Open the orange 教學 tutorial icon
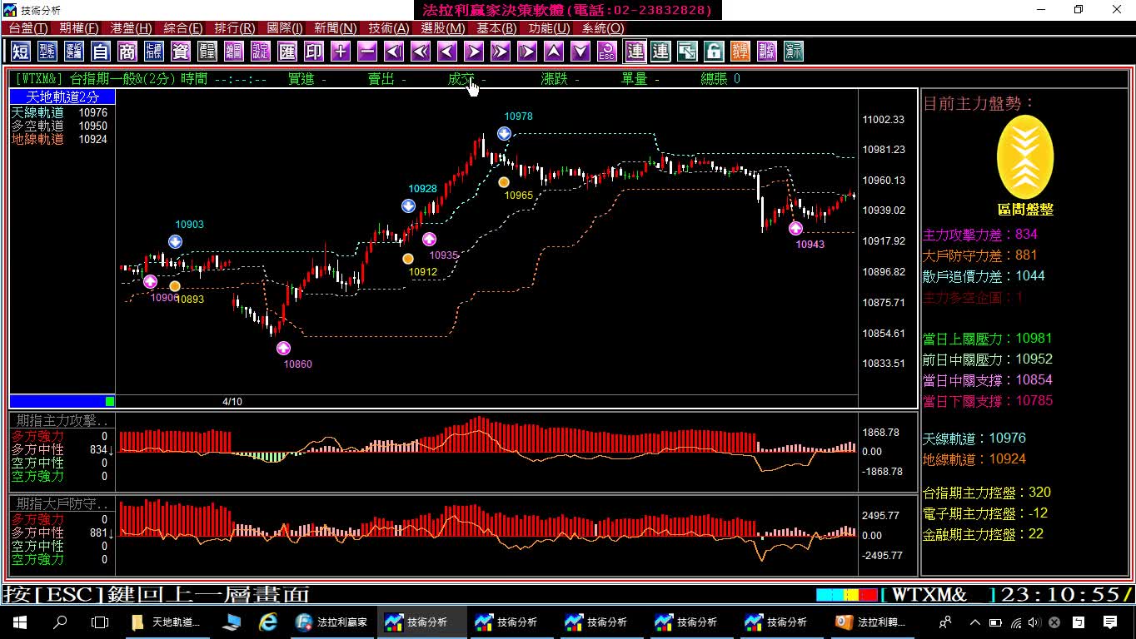Screen dimensions: 1136x639 (x=740, y=52)
